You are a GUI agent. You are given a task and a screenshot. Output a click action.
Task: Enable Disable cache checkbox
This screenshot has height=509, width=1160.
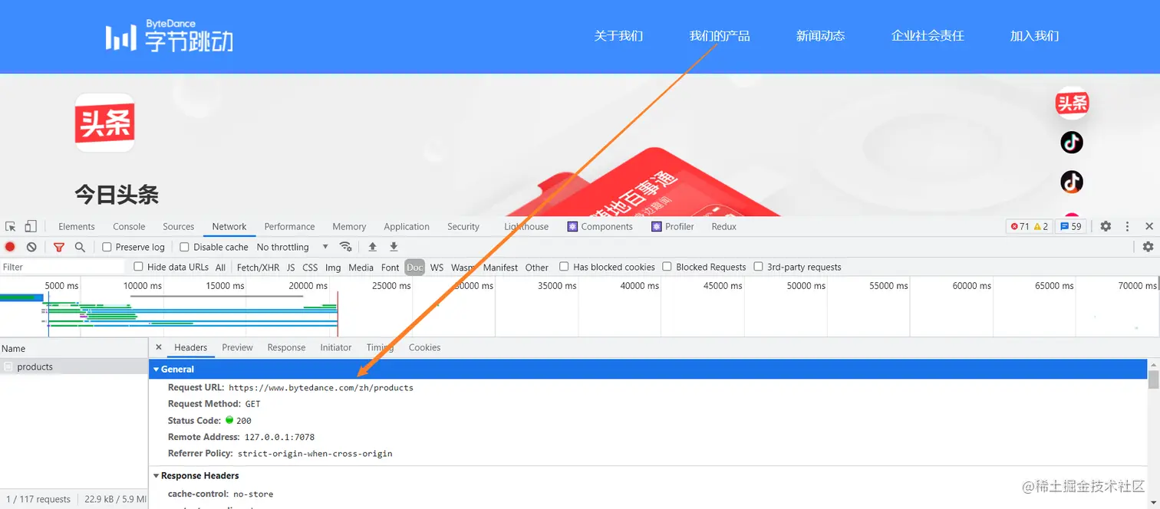click(x=184, y=247)
